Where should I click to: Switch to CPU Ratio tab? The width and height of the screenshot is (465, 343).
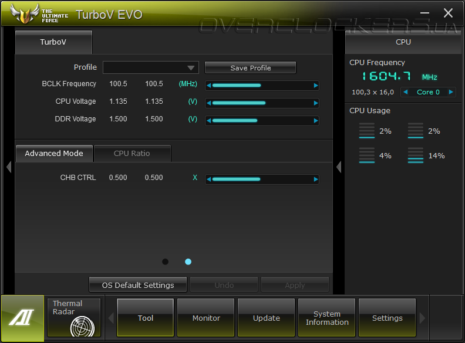tap(132, 154)
